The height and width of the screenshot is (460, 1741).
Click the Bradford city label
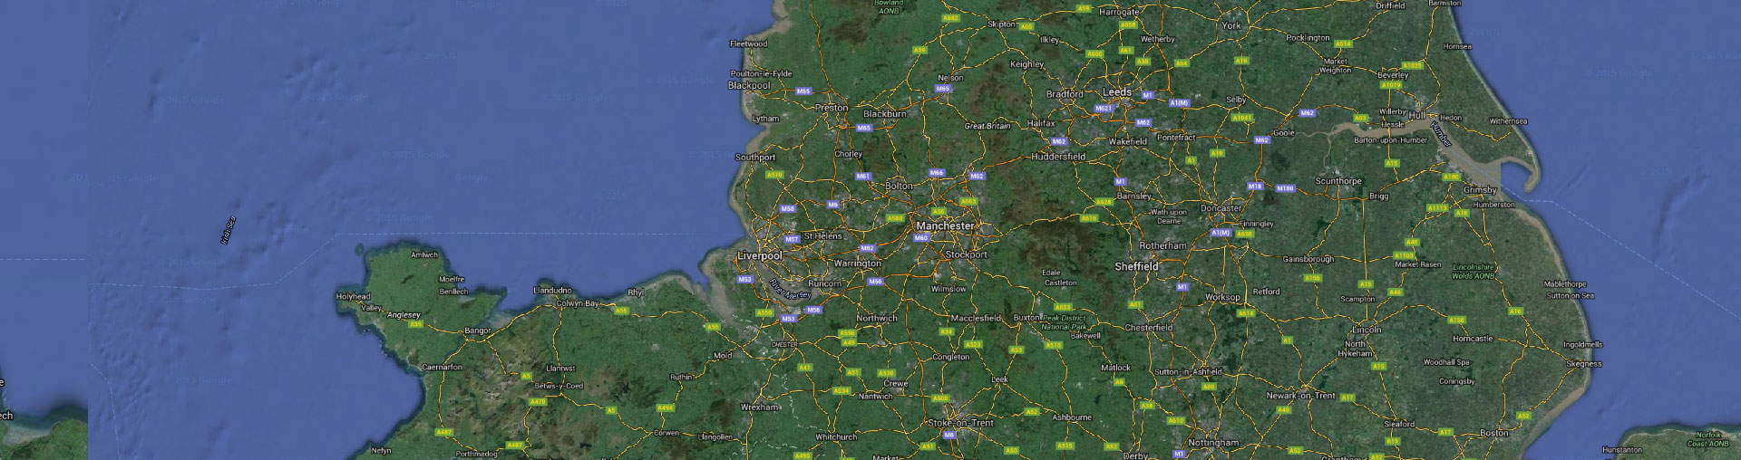pos(1065,94)
